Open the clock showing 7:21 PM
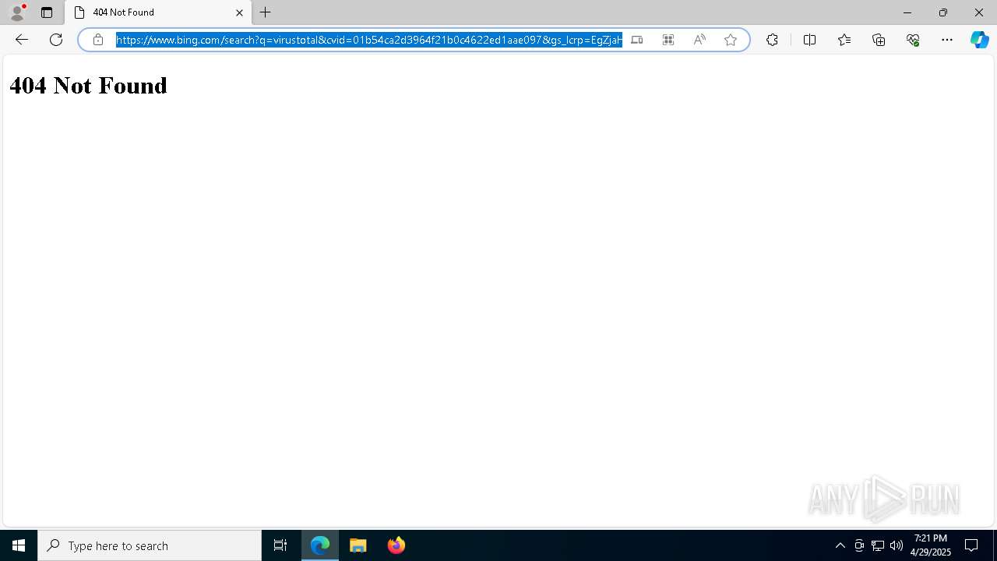 pos(931,545)
